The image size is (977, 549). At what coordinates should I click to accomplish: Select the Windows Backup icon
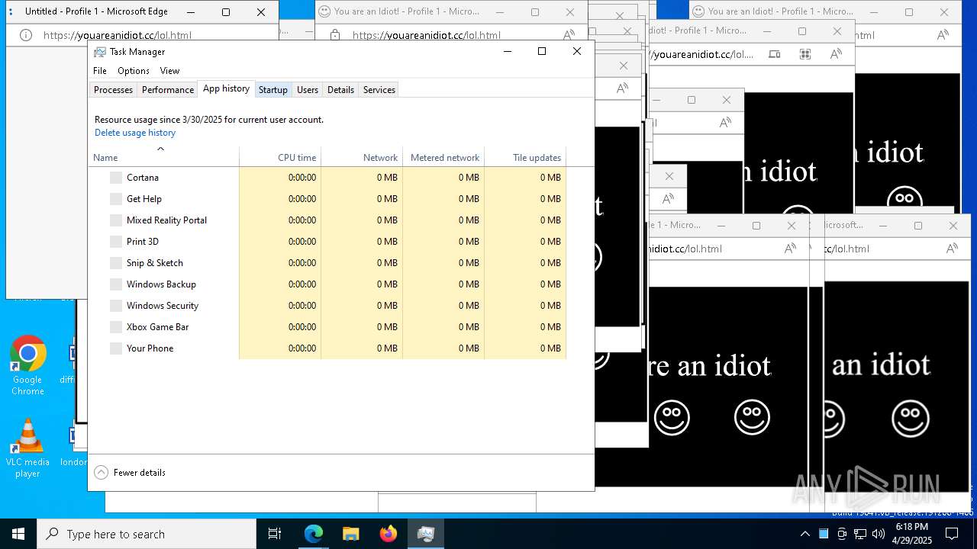click(x=116, y=284)
